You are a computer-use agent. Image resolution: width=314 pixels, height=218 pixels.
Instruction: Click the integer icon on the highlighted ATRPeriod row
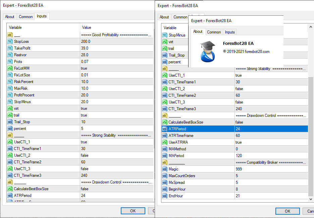pyautogui.click(x=165, y=129)
